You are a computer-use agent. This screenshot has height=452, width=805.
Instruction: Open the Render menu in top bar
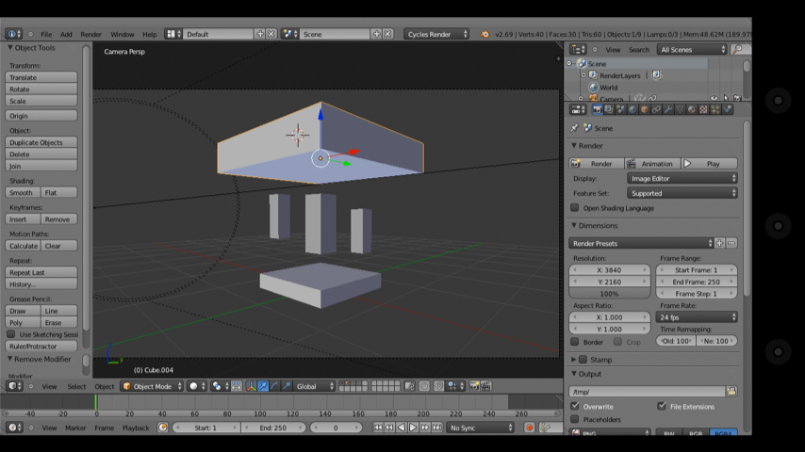(x=90, y=34)
